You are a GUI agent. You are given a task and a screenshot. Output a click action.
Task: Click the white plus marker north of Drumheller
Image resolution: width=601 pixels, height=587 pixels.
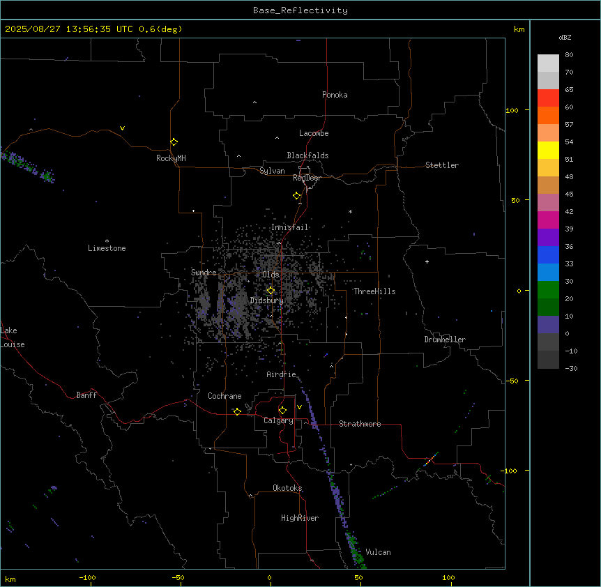(427, 261)
